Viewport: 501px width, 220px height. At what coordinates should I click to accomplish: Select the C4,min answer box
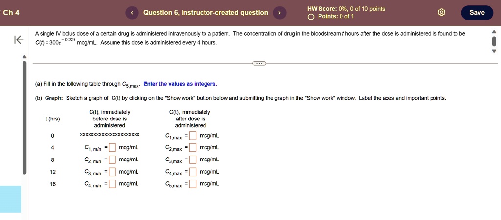click(x=112, y=184)
